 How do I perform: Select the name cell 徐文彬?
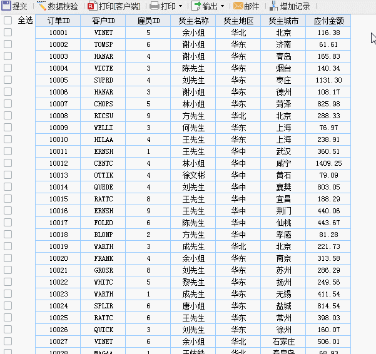[x=193, y=175]
